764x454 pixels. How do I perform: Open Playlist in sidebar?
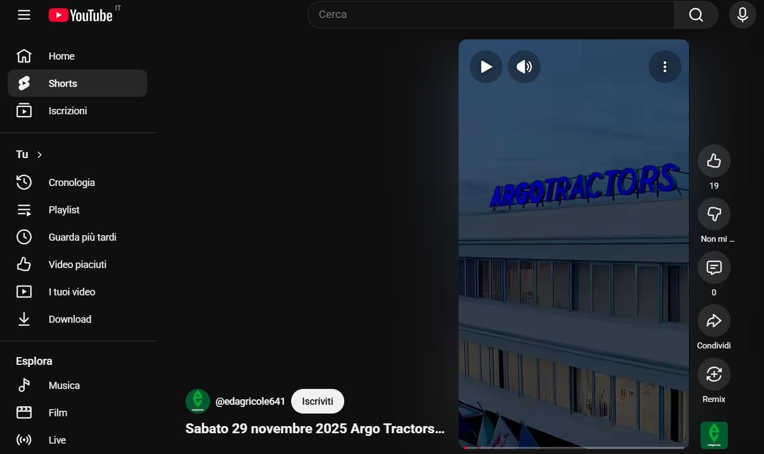tap(77, 209)
